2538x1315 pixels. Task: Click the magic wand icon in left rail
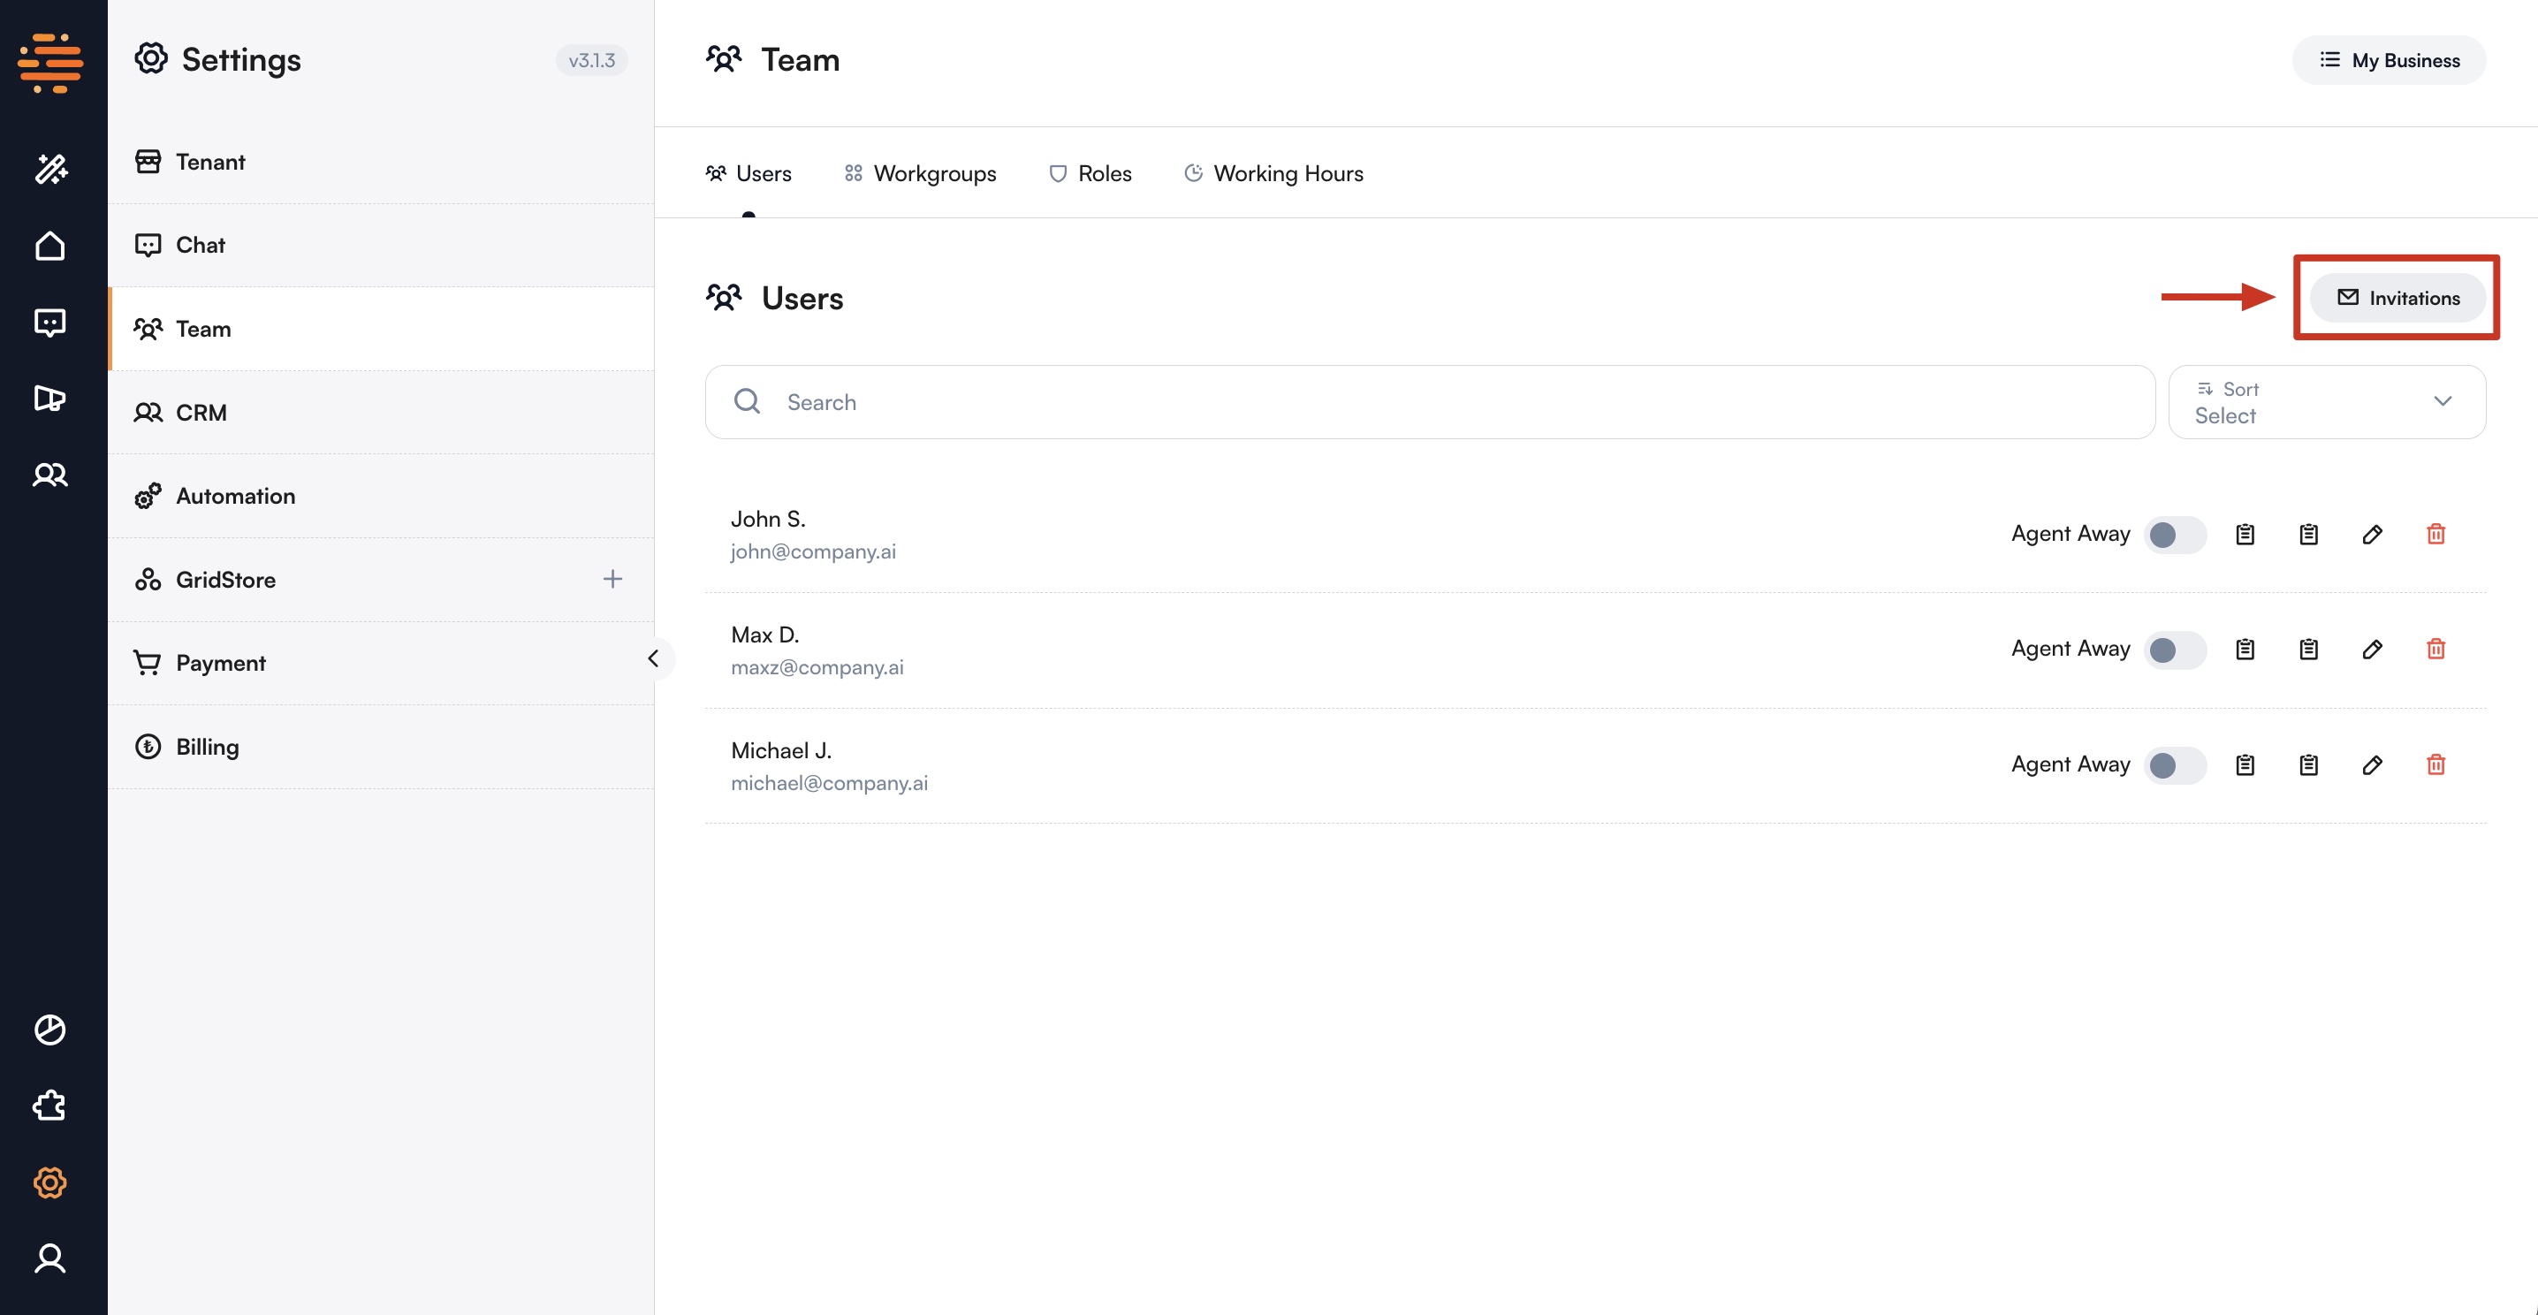coord(50,170)
